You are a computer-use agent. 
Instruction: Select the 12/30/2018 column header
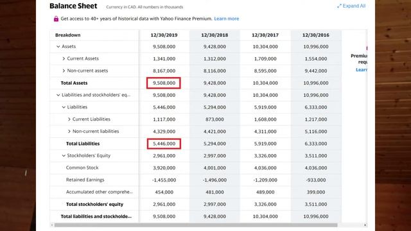point(214,35)
